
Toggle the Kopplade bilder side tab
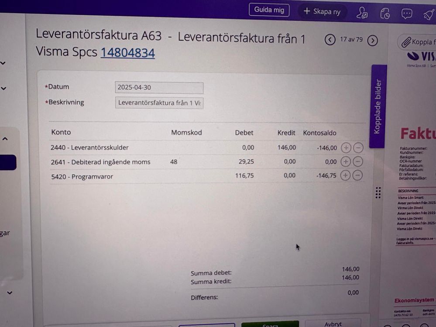(x=378, y=106)
